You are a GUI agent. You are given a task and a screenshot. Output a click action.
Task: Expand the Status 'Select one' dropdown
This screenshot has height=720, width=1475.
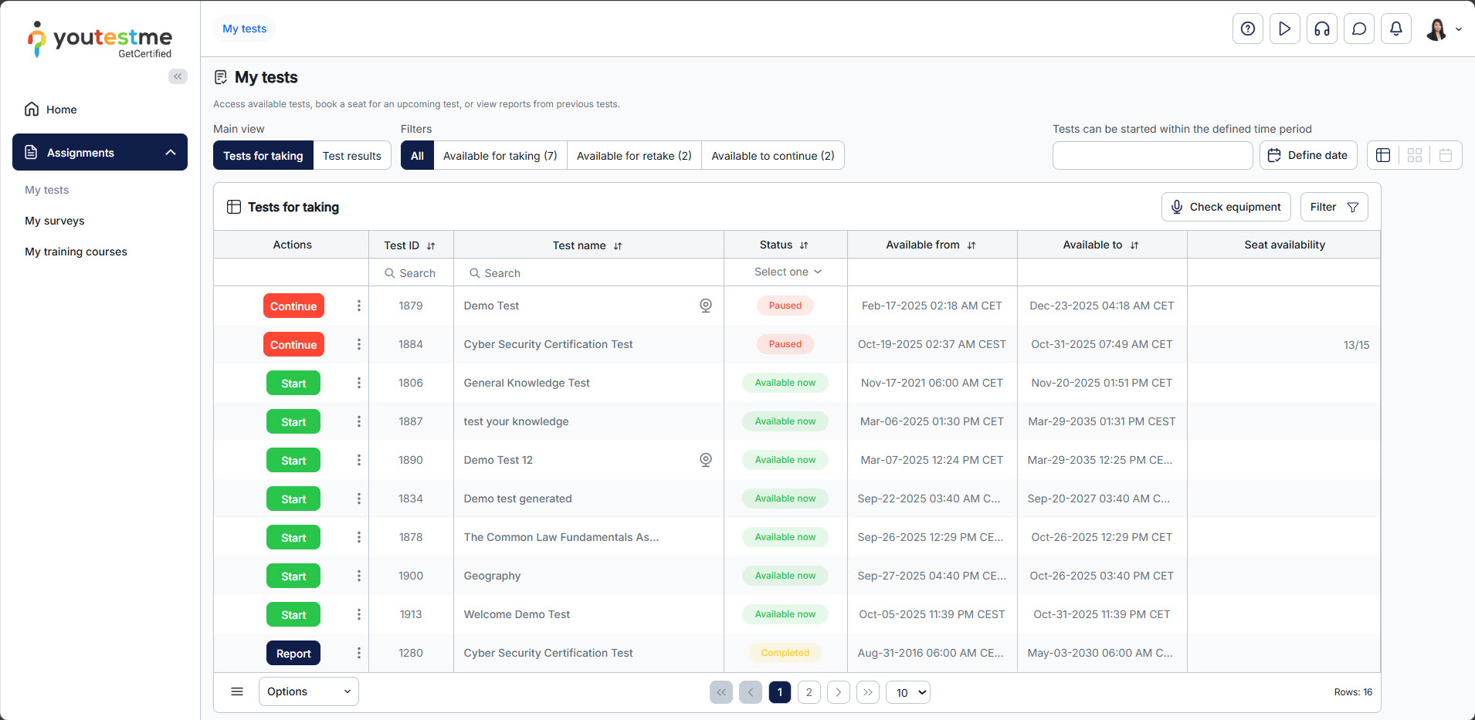[787, 272]
